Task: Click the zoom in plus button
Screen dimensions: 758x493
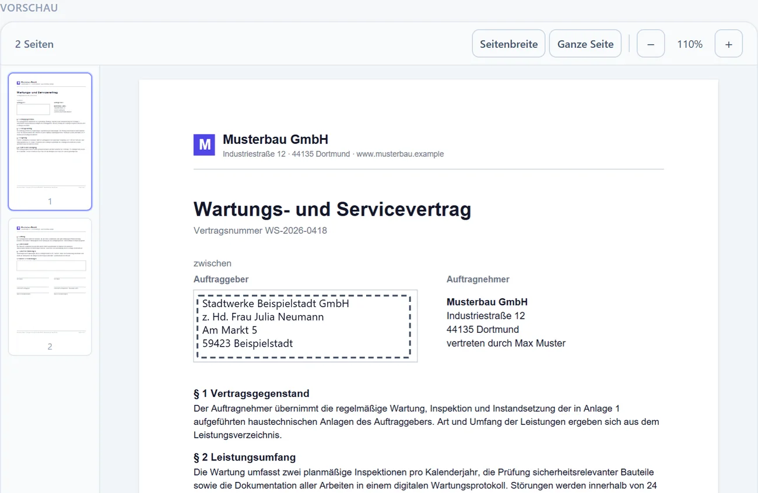Action: (x=728, y=44)
